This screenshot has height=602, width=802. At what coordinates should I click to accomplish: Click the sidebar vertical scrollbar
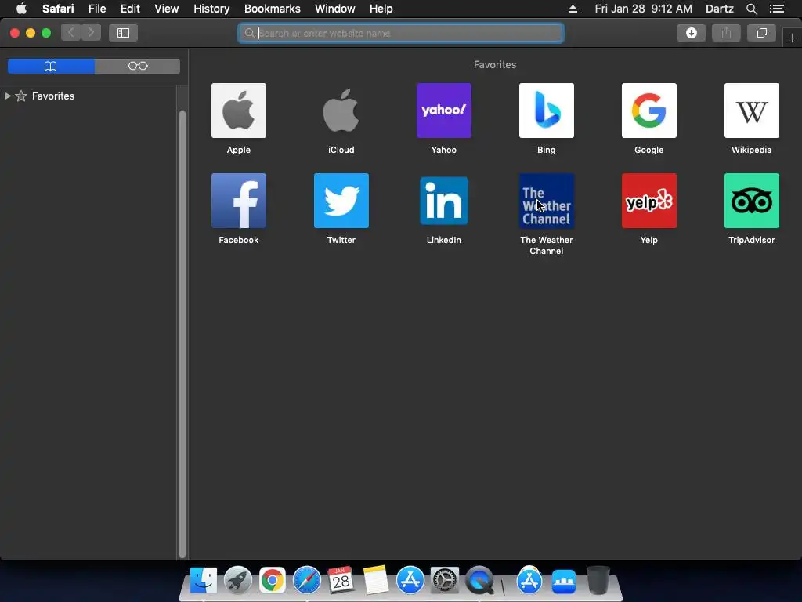tap(182, 334)
